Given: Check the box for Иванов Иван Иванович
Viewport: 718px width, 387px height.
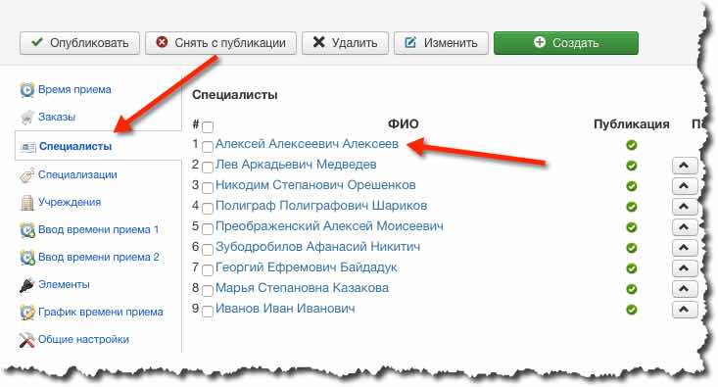Looking at the screenshot, I should click(208, 312).
